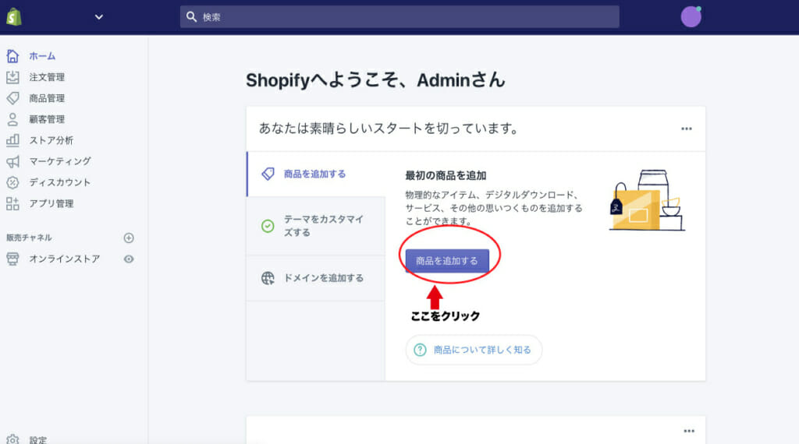This screenshot has height=444, width=799.
Task: Click the purple 商品を追加する button
Action: 447,261
